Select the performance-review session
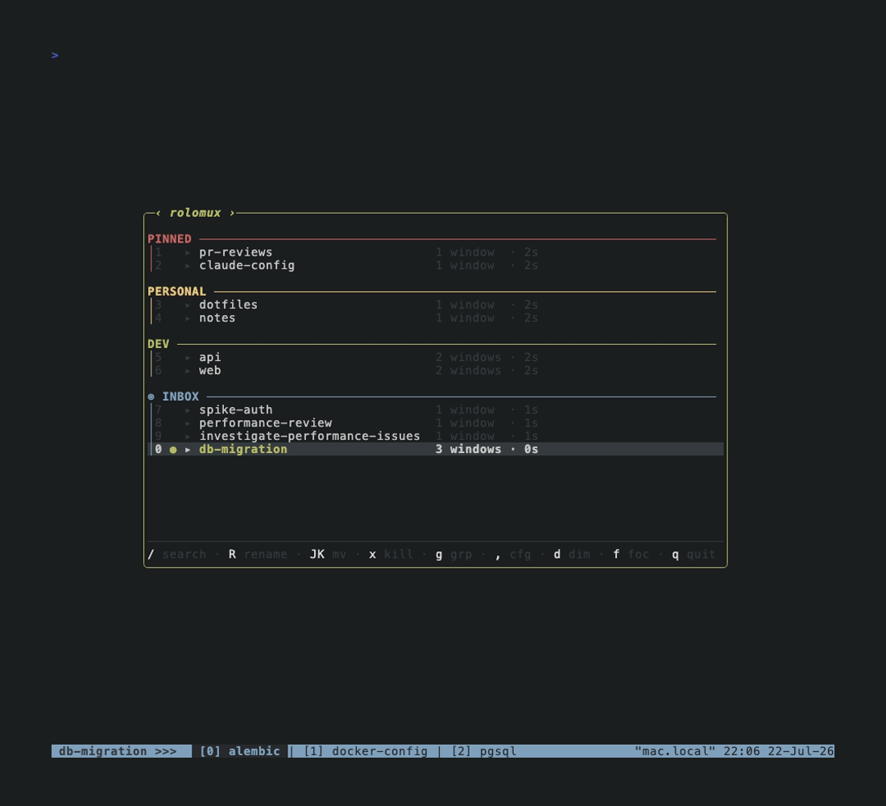The image size is (886, 806). coord(436,423)
